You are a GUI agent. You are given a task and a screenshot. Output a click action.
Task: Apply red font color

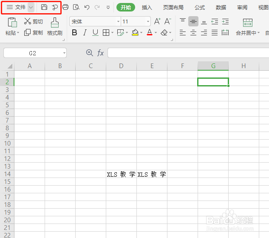150,32
